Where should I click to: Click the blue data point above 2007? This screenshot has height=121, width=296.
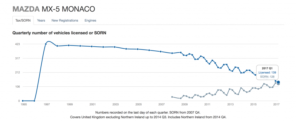(x=161, y=52)
